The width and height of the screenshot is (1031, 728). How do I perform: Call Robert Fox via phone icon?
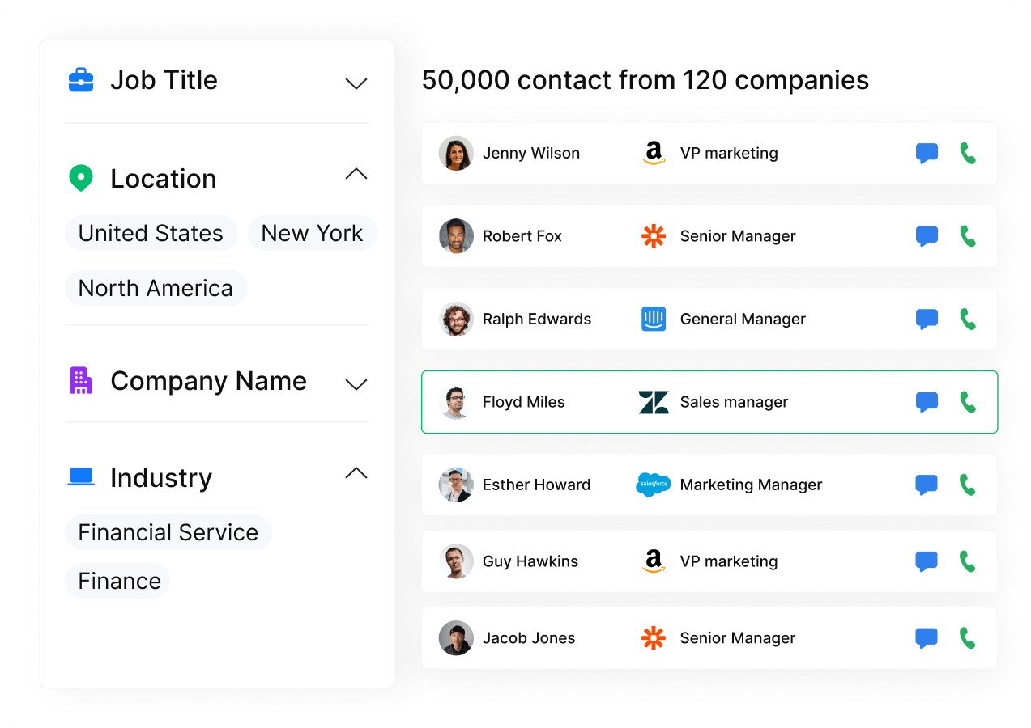pos(968,236)
